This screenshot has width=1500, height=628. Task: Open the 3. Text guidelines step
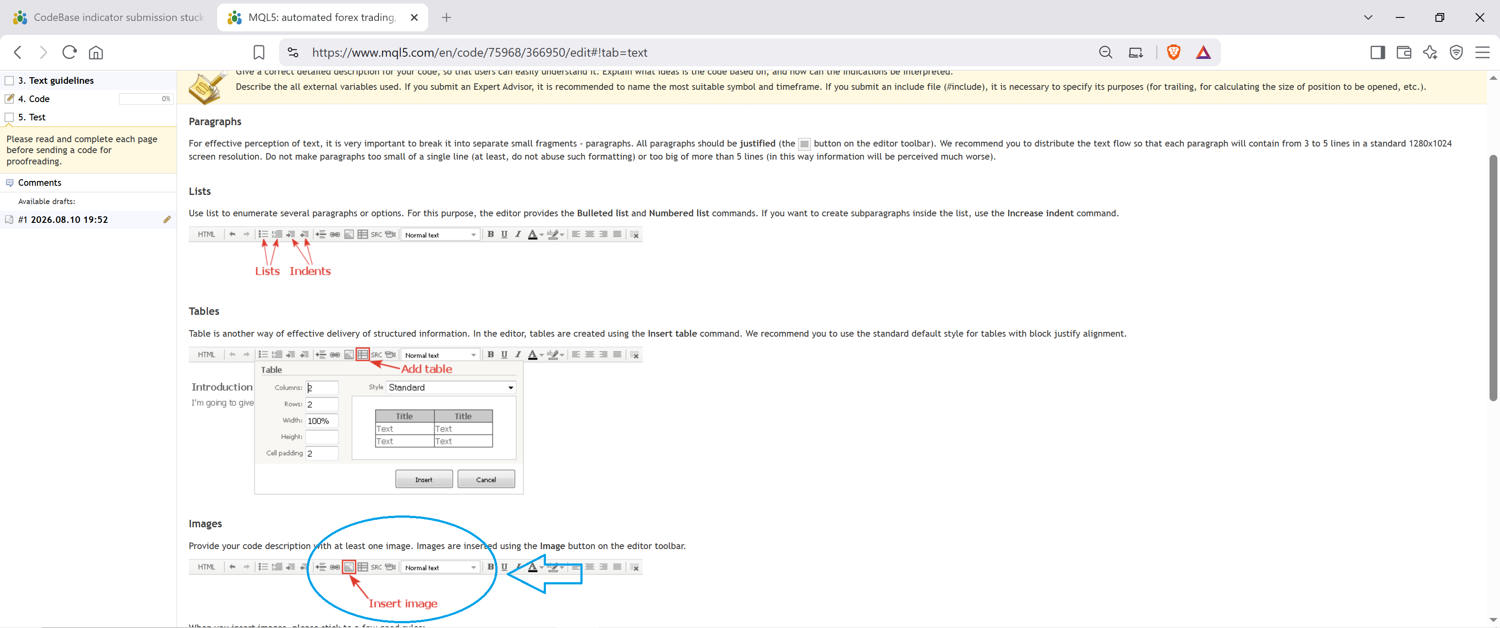(x=56, y=80)
